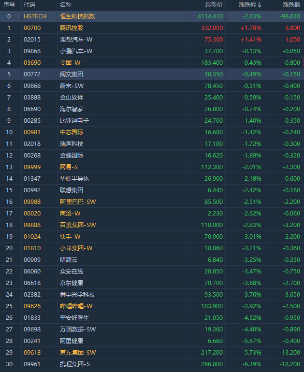Click 海尔智家 stock name
Viewport: 304px width, 372px height.
(x=72, y=109)
